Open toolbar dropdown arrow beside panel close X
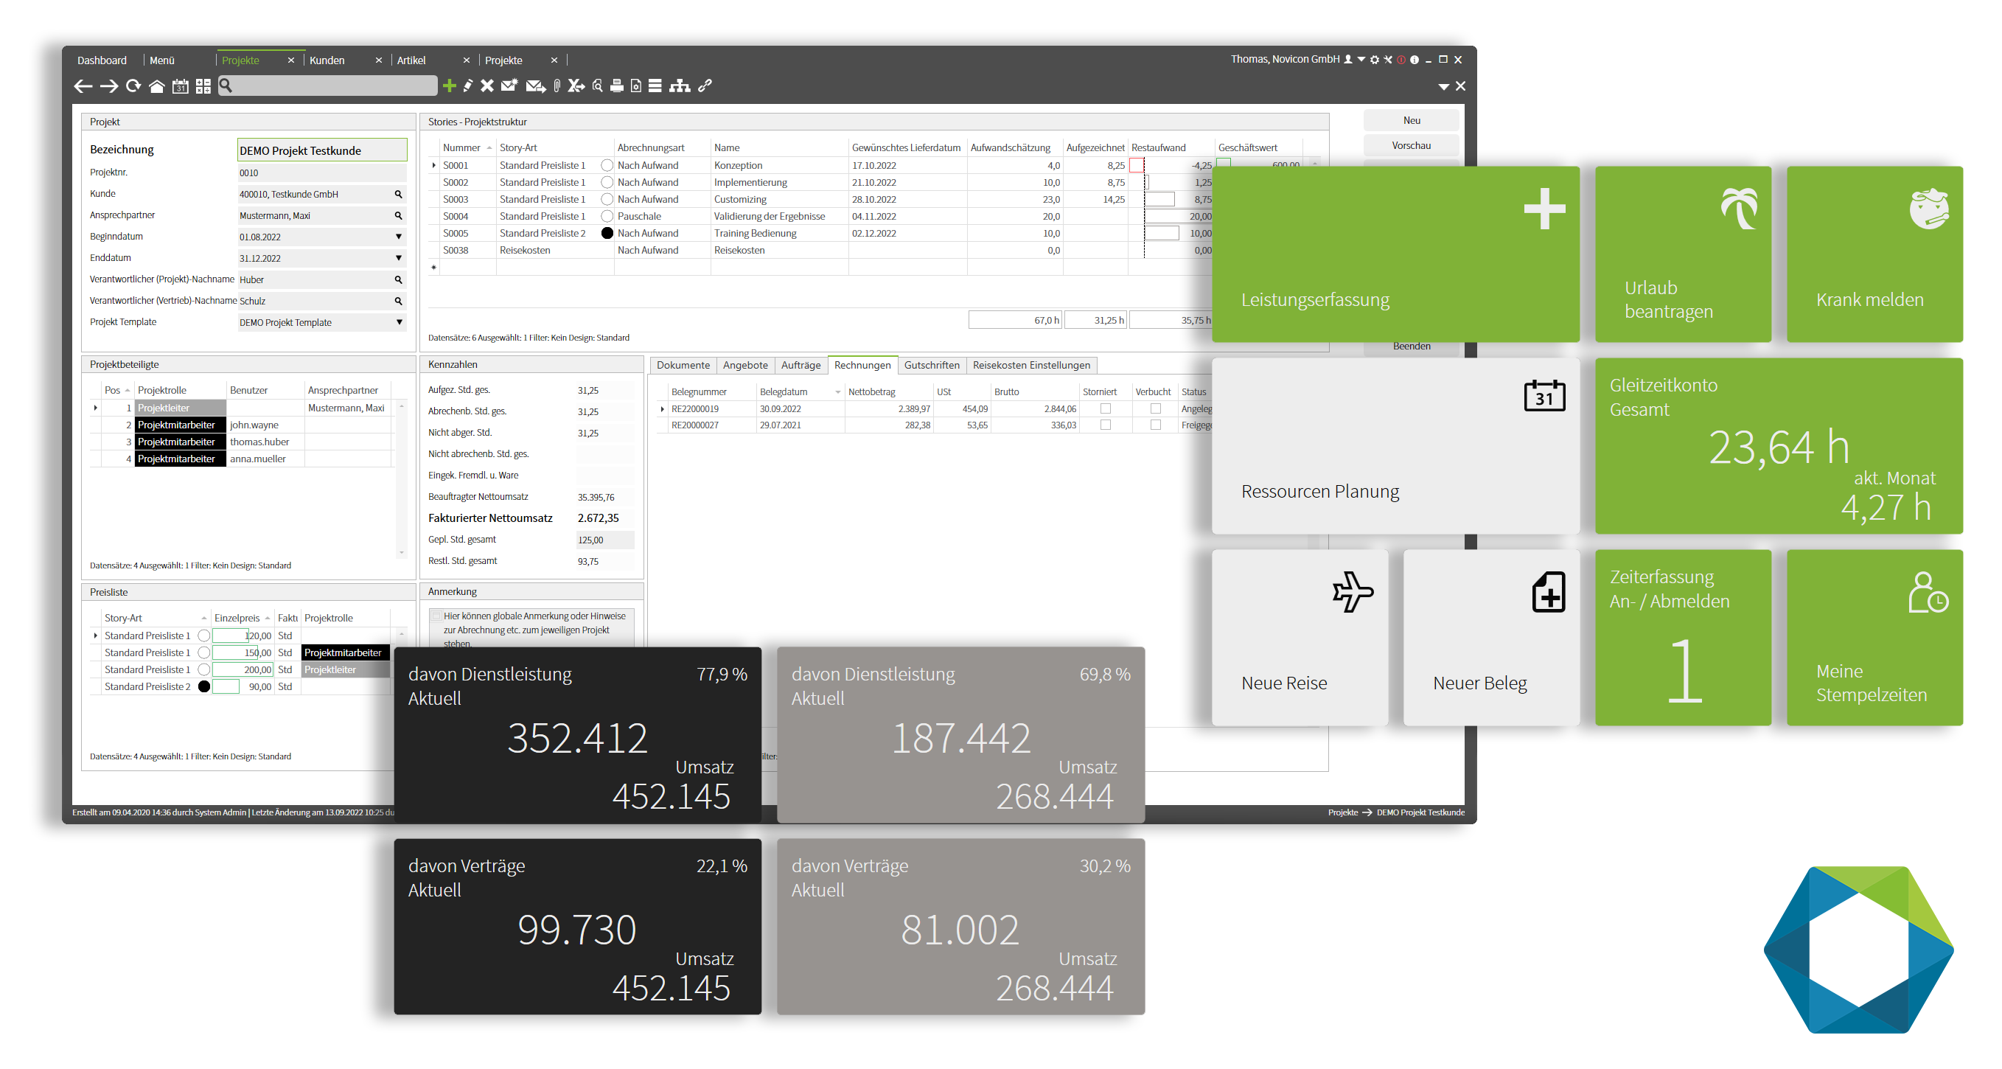The image size is (2002, 1069). pyautogui.click(x=1443, y=86)
